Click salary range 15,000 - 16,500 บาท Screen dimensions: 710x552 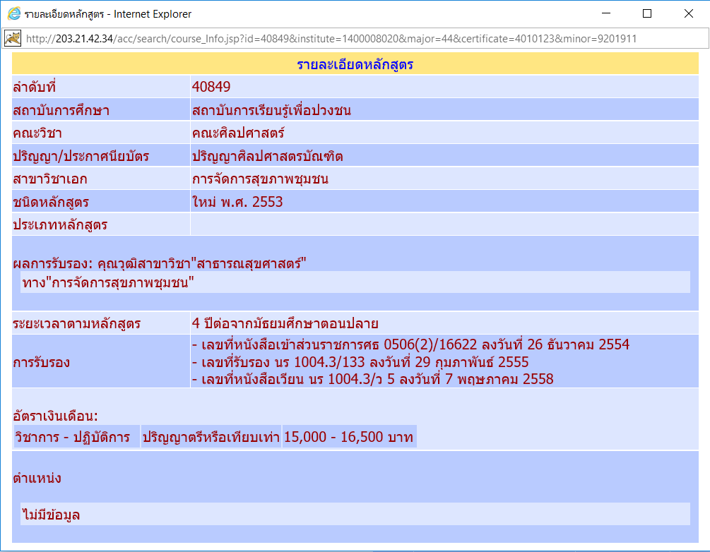pyautogui.click(x=348, y=437)
